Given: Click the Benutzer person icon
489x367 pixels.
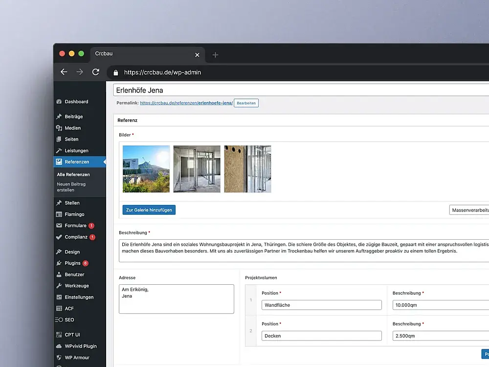Looking at the screenshot, I should click(59, 275).
